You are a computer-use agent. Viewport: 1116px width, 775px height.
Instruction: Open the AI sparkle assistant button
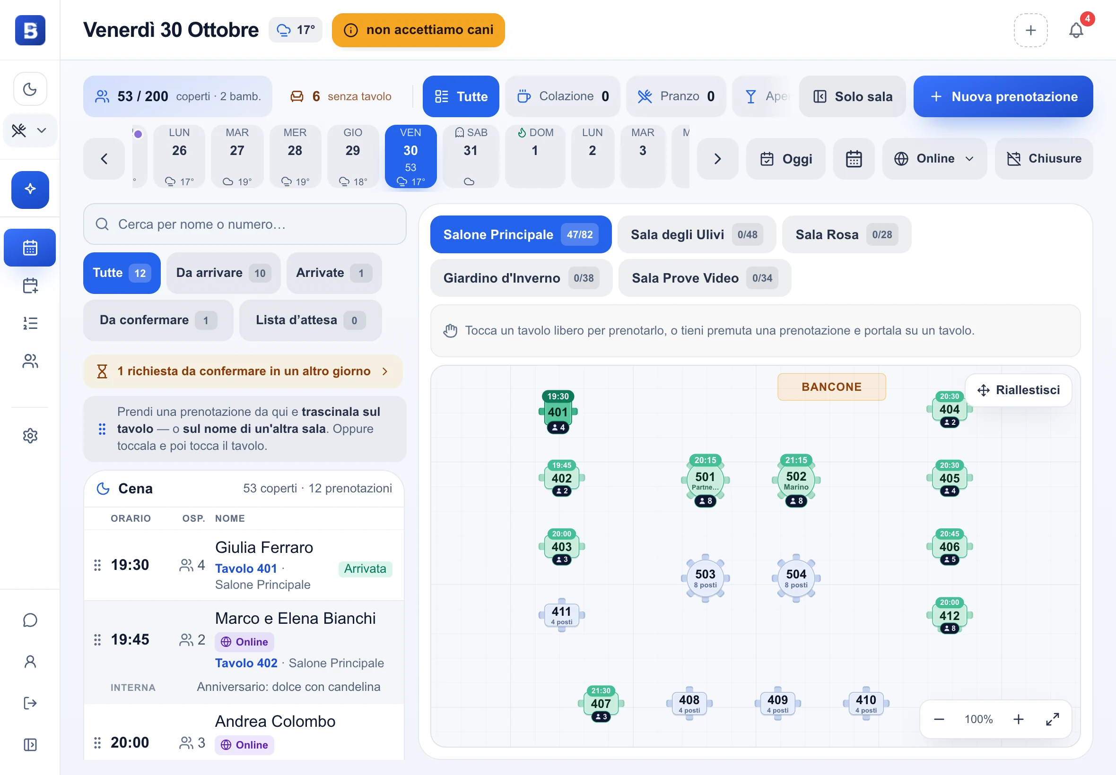tap(30, 189)
